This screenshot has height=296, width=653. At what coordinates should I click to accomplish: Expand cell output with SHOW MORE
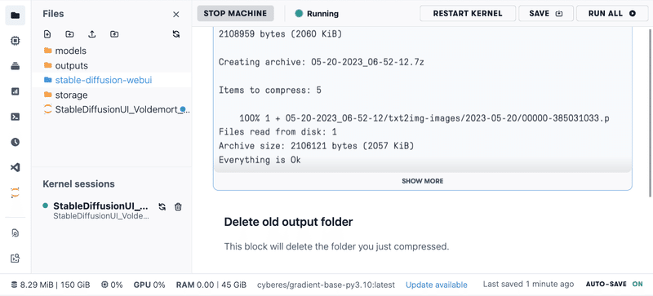point(422,181)
